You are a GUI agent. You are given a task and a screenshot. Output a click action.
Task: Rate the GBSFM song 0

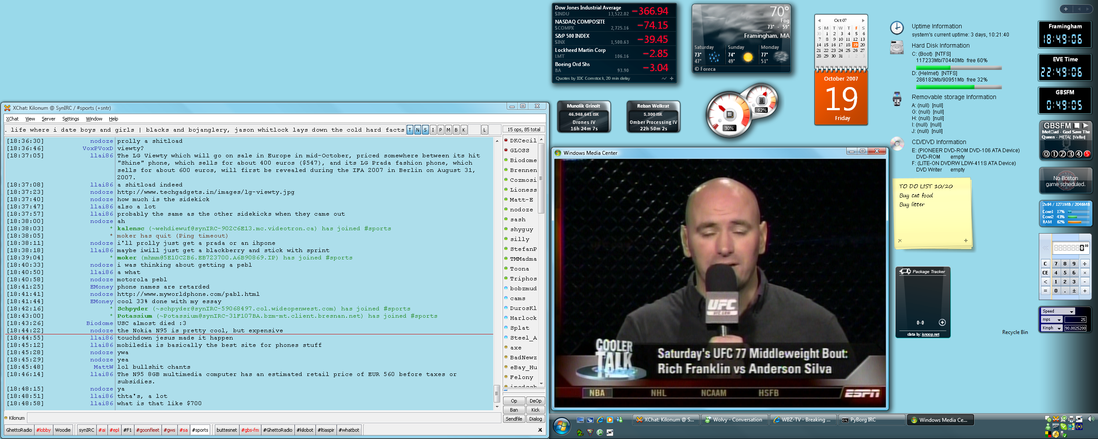pyautogui.click(x=1046, y=154)
